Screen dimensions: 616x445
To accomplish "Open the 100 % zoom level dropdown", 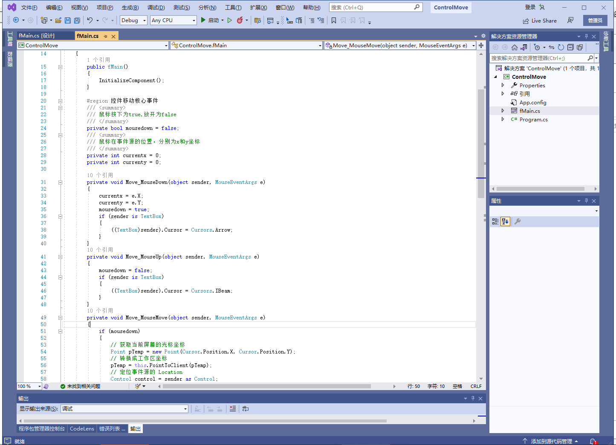I will point(29,386).
